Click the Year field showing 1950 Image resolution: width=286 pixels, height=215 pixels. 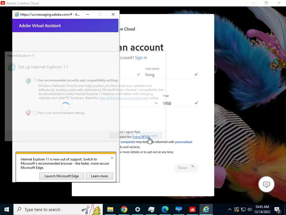(x=180, y=103)
